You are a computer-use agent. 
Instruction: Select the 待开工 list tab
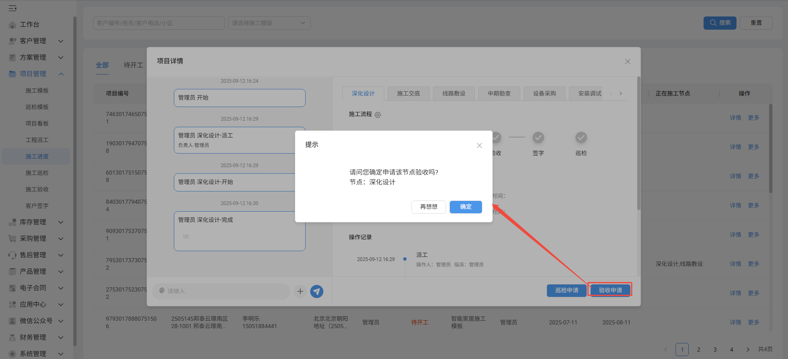point(133,65)
